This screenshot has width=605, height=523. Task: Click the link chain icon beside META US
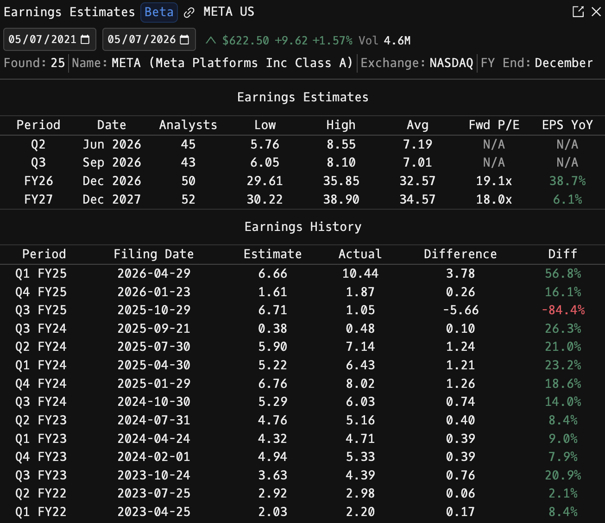tap(189, 12)
